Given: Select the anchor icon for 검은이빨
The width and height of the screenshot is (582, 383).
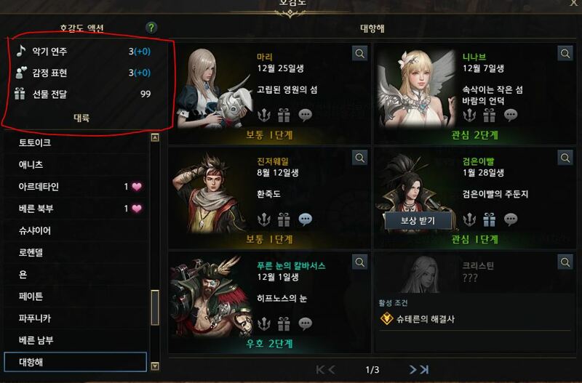Looking at the screenshot, I should [x=469, y=219].
